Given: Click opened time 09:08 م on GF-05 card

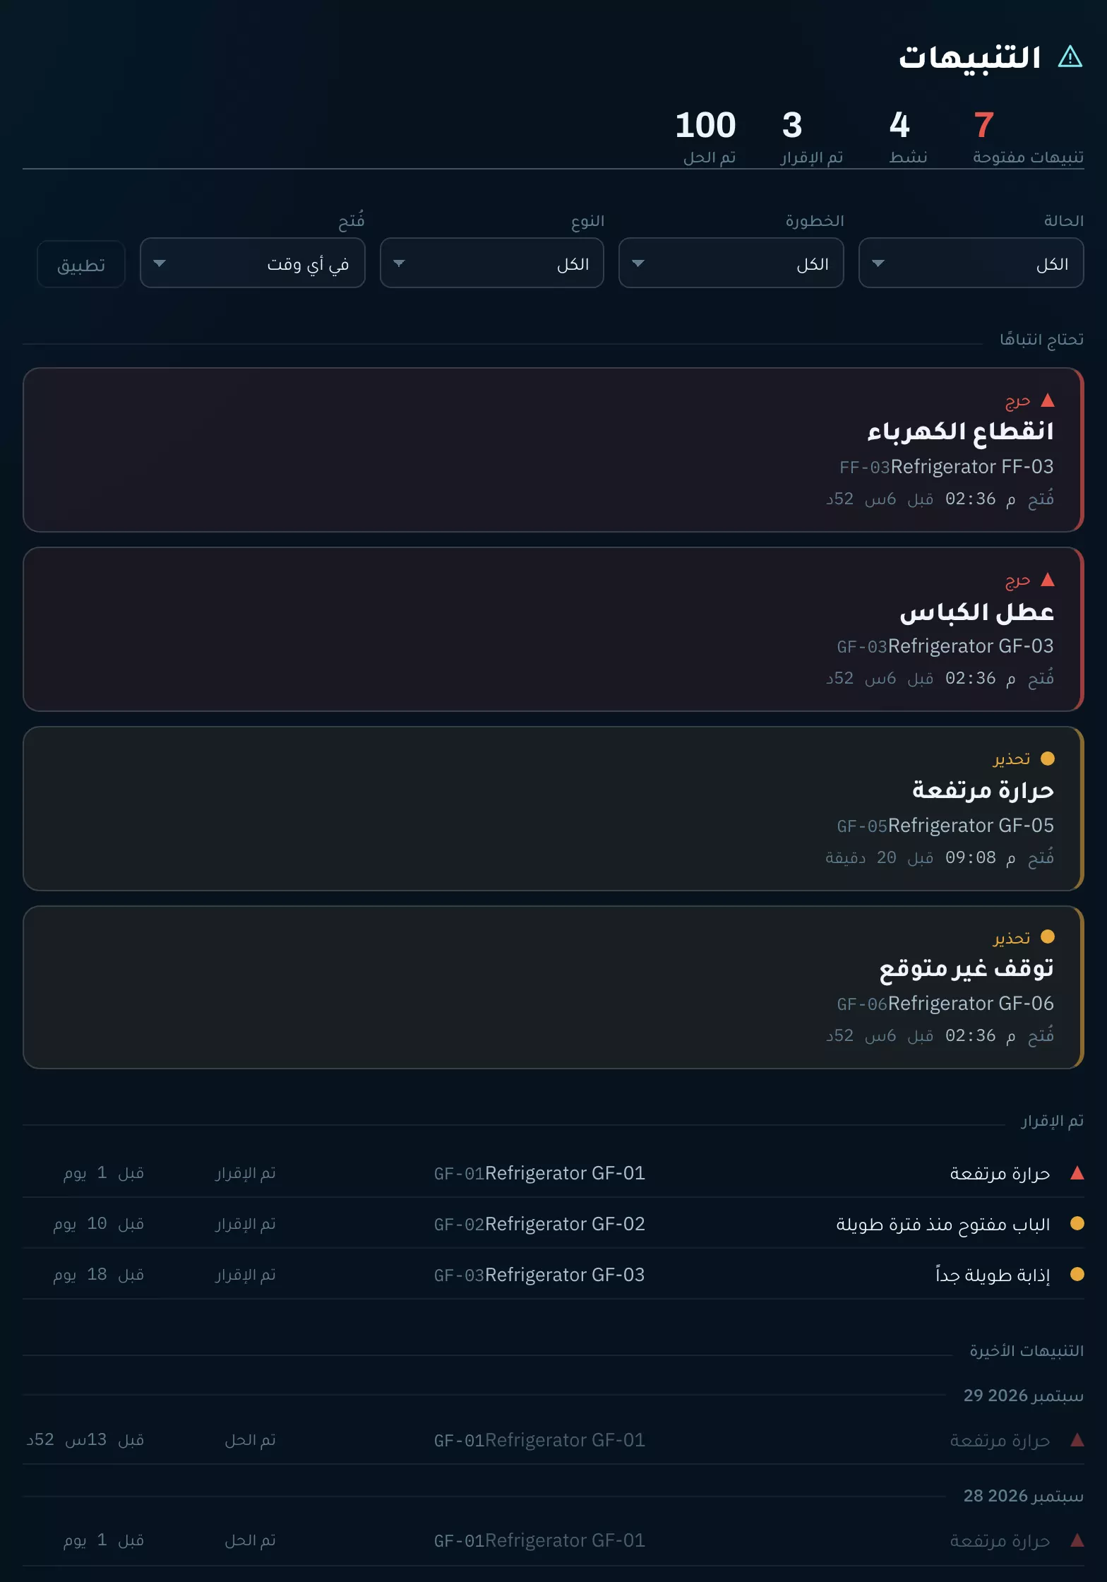Looking at the screenshot, I should pos(980,857).
